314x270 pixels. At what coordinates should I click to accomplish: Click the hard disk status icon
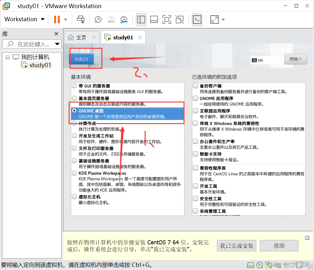[x=251, y=265]
